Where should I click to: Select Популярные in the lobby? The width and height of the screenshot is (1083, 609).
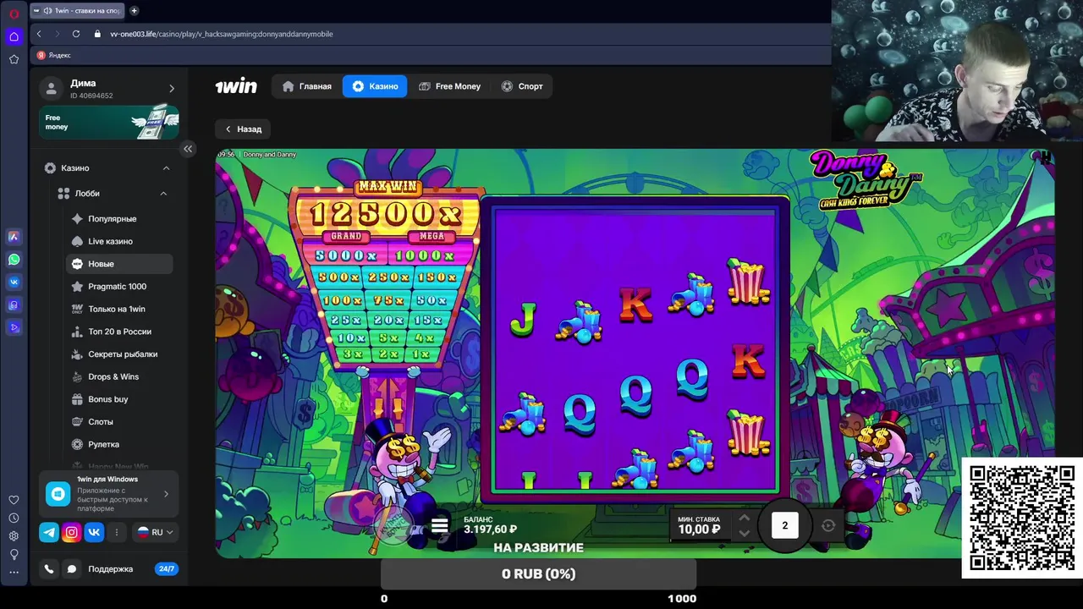click(112, 219)
